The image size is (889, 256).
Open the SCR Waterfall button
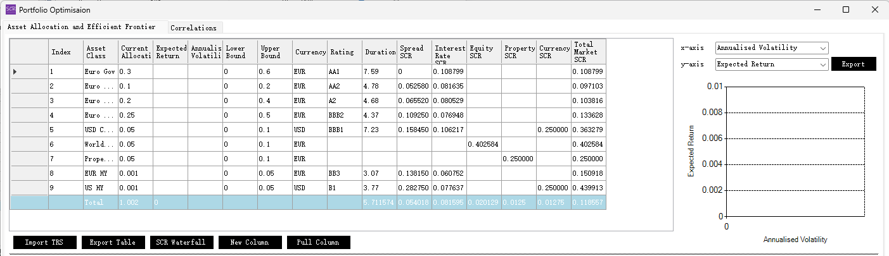[181, 242]
